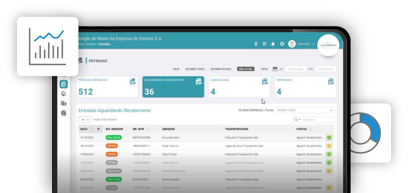Click the green action icon for Arcos Dorados 31/10/2022
This screenshot has height=193, width=408.
click(329, 138)
